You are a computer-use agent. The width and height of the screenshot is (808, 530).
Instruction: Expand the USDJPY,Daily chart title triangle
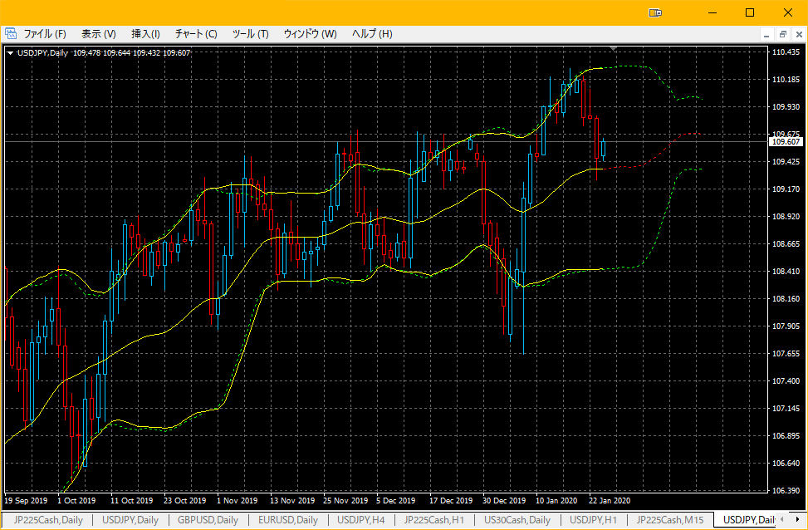(10, 52)
